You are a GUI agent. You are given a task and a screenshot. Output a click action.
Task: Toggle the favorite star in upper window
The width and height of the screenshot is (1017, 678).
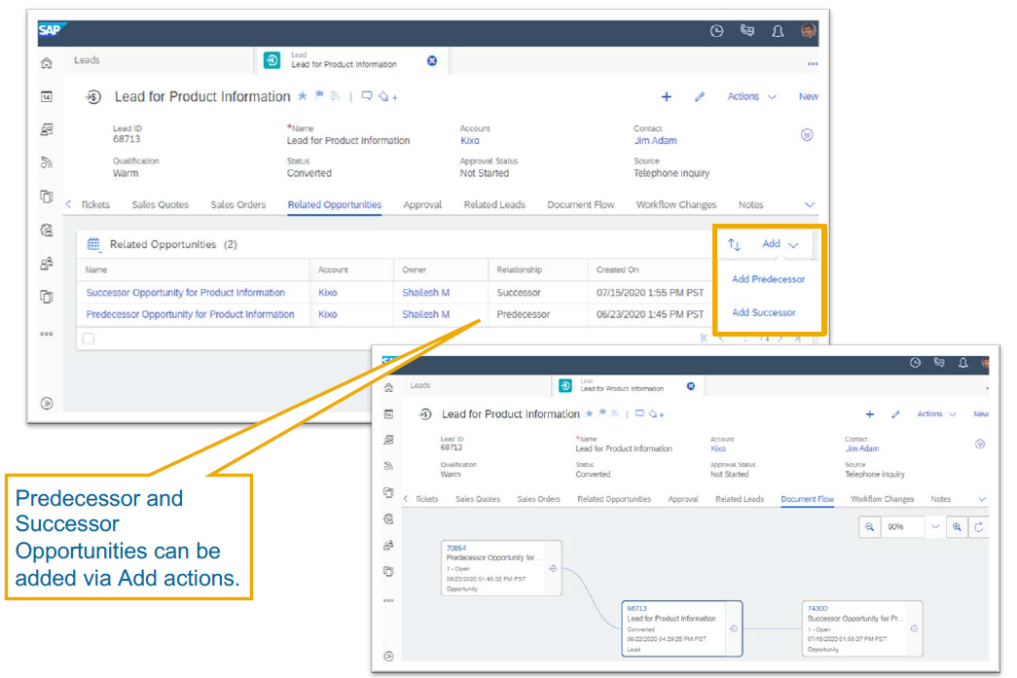[x=302, y=96]
